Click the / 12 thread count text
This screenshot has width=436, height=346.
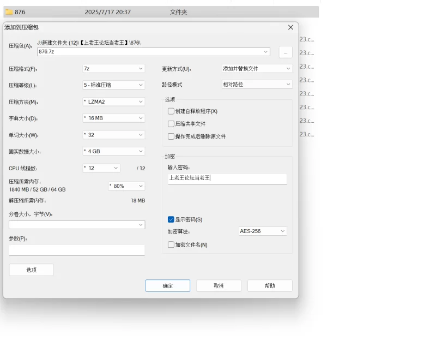click(x=141, y=169)
